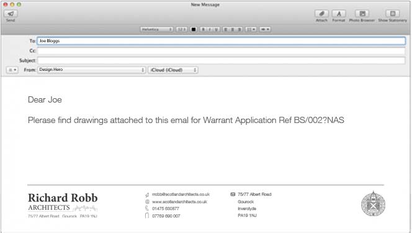Click Show Stationery icon
412x233 pixels.
[393, 14]
